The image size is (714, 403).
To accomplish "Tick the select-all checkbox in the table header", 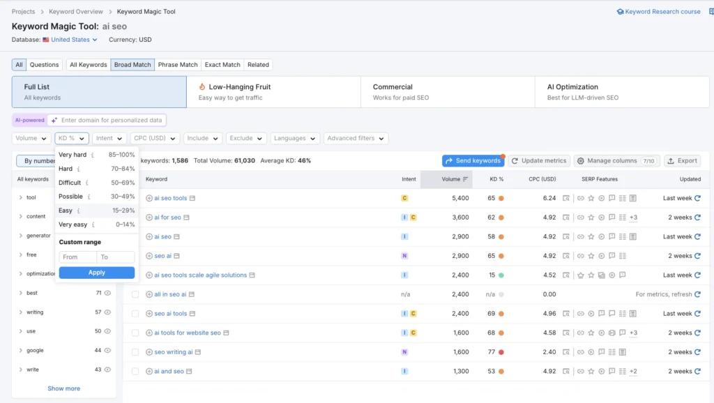I will pyautogui.click(x=135, y=179).
